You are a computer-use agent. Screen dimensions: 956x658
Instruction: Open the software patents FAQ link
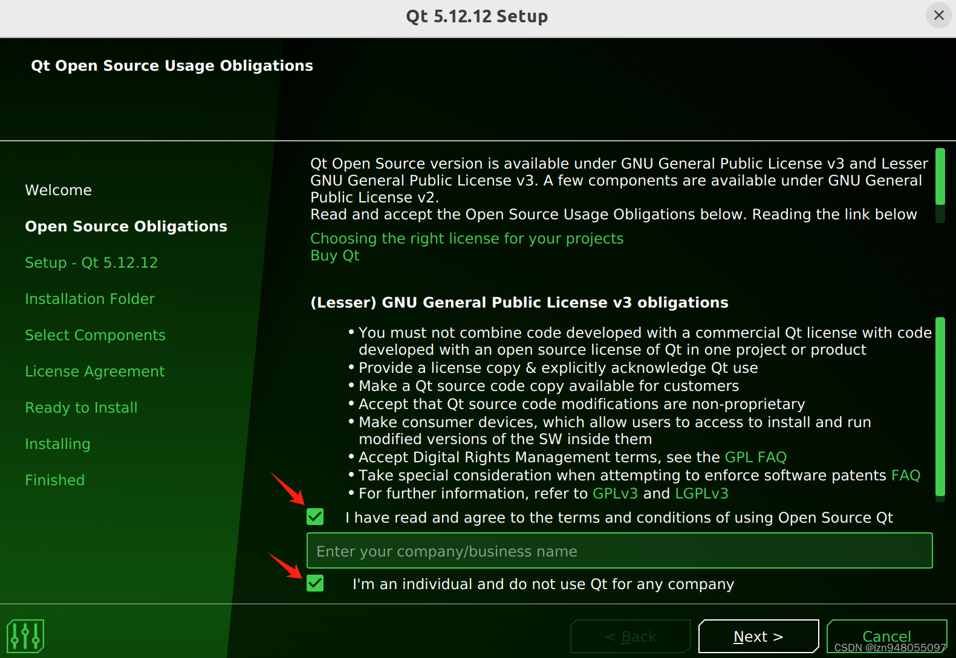click(x=906, y=476)
